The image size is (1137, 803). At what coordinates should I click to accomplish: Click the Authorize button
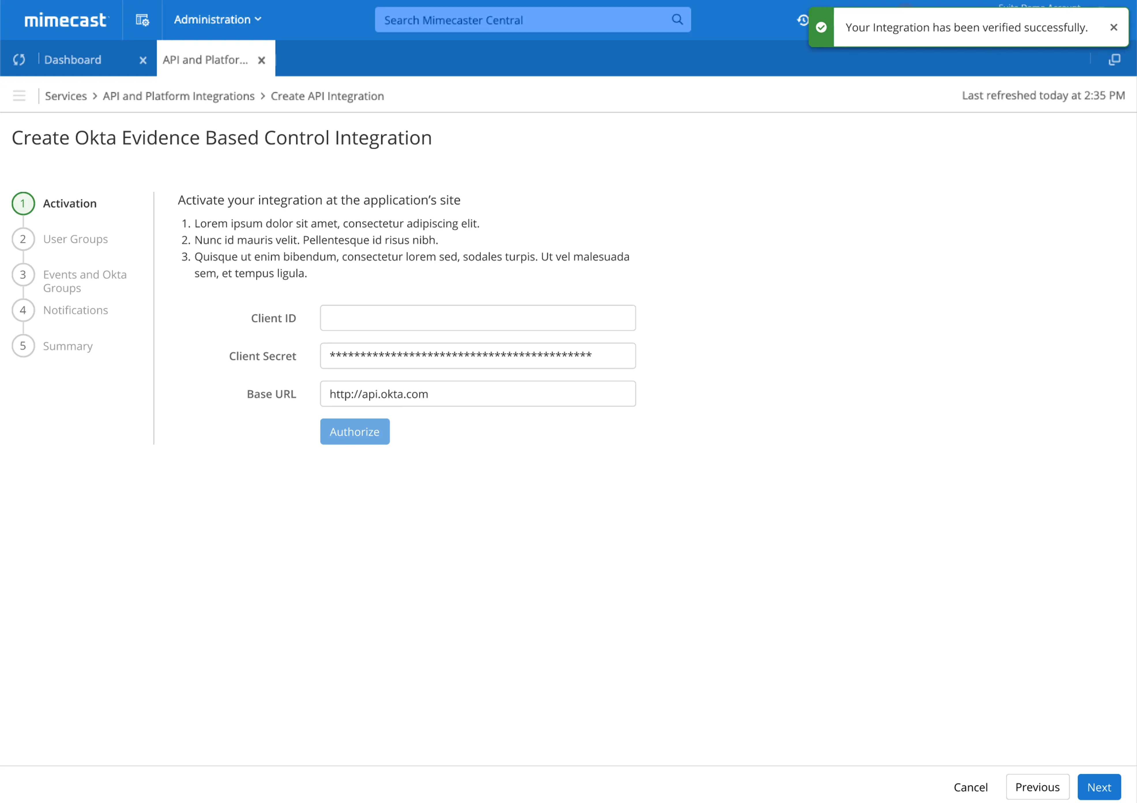point(355,432)
